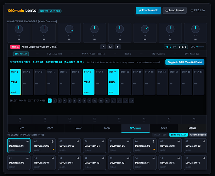Click the PAN 0 parameter
The width and height of the screenshot is (215, 176).
tap(128, 54)
